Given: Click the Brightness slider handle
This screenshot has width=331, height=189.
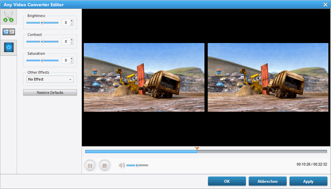Looking at the screenshot, I should coord(42,23).
